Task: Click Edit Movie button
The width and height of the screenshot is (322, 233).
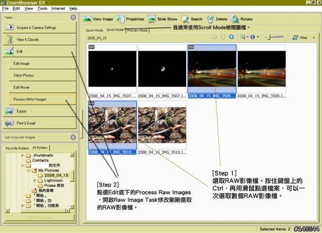Action: (42, 87)
